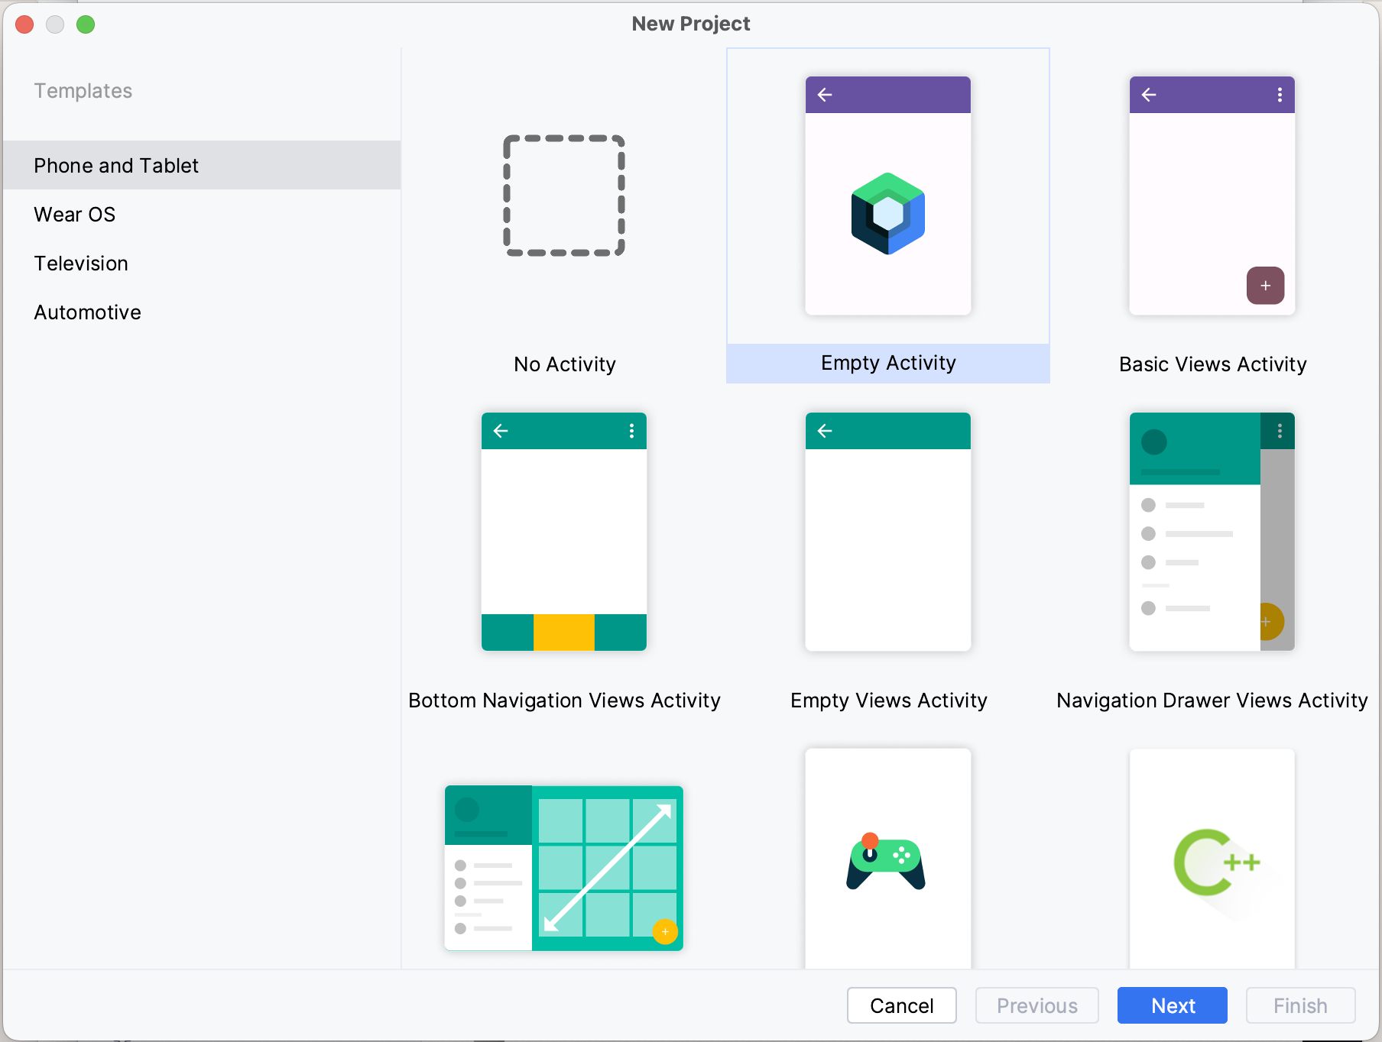
Task: Close the New Project window
Action: click(24, 24)
